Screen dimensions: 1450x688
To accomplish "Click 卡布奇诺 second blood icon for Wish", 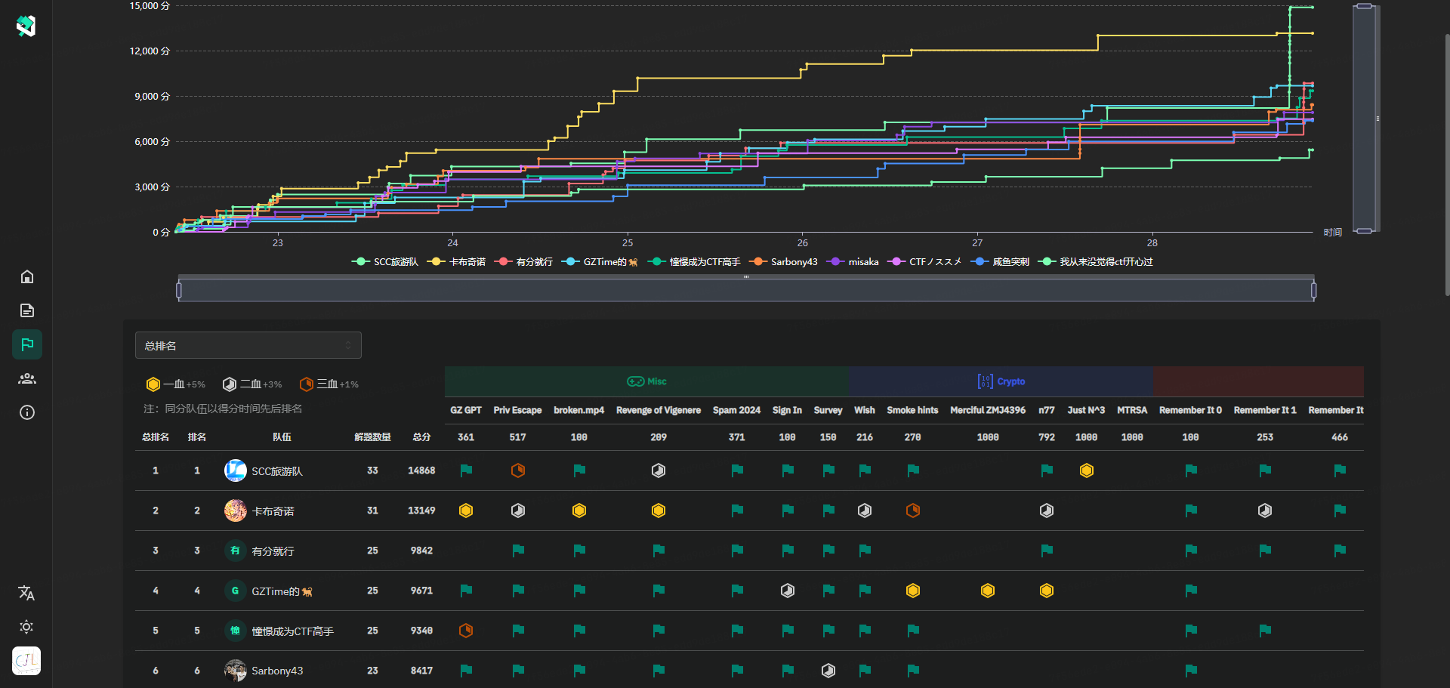I will coord(865,511).
